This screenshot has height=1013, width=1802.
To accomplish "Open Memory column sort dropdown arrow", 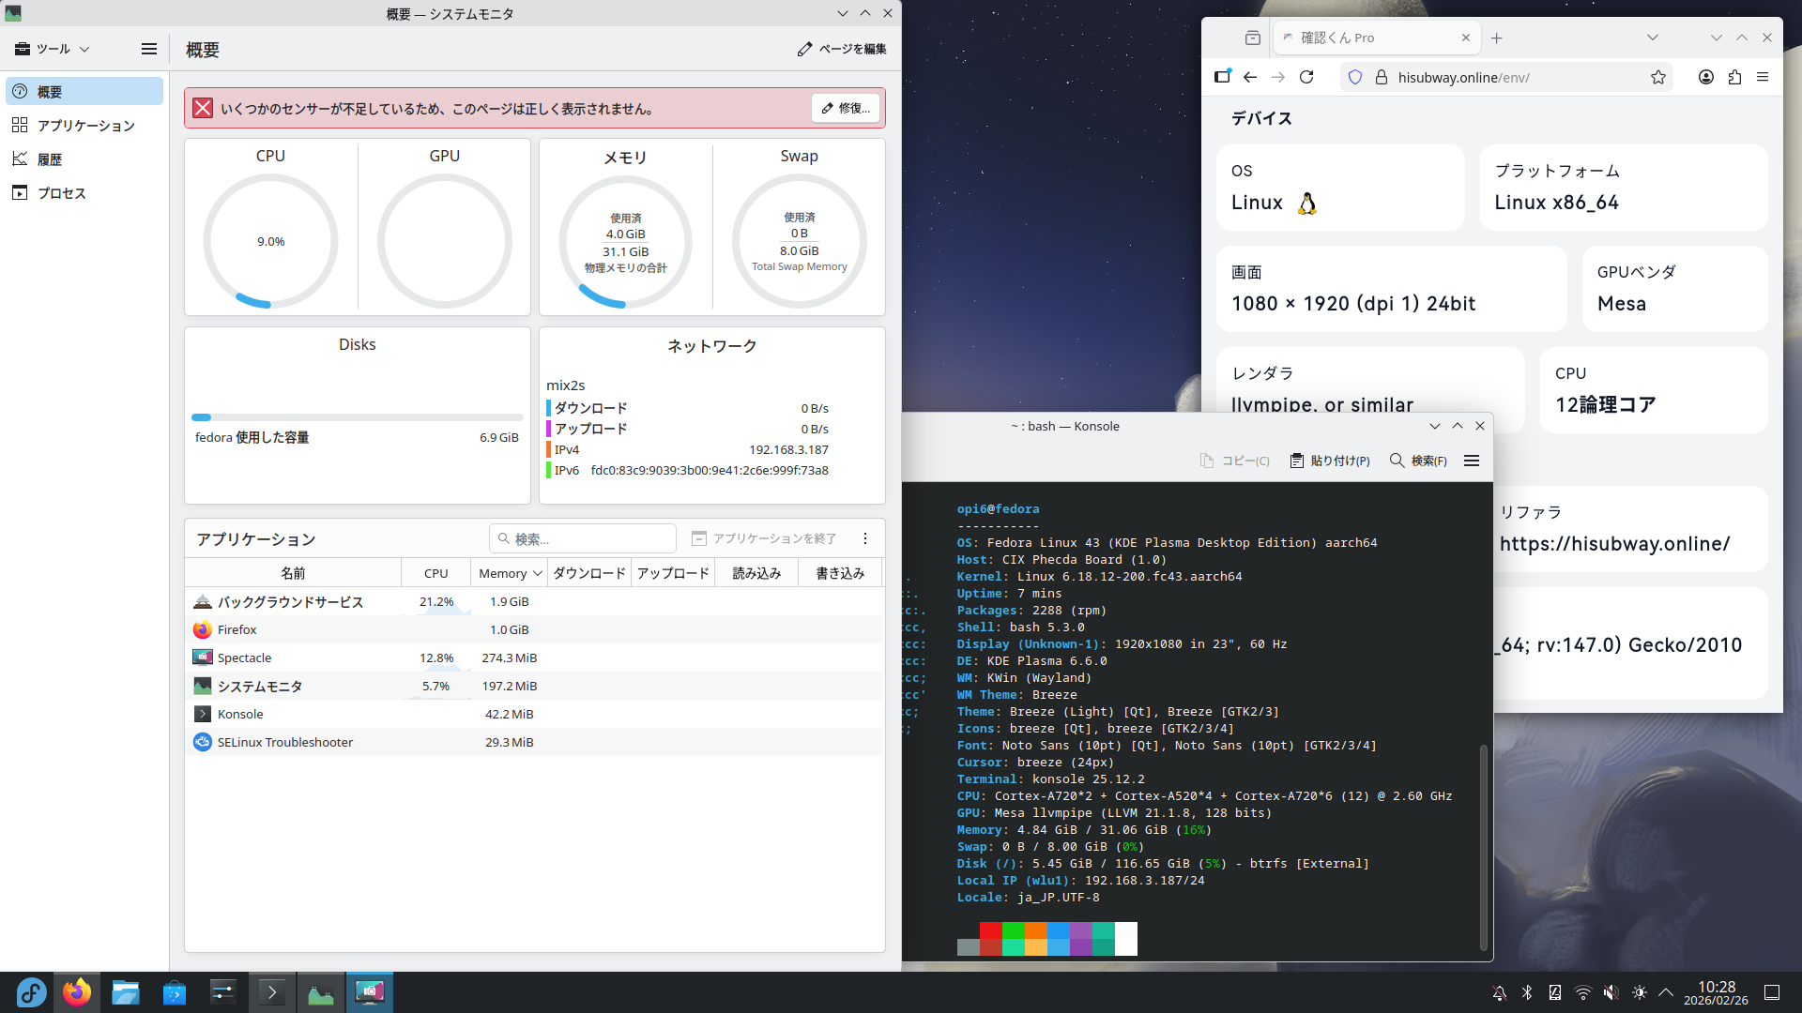I will (x=538, y=573).
